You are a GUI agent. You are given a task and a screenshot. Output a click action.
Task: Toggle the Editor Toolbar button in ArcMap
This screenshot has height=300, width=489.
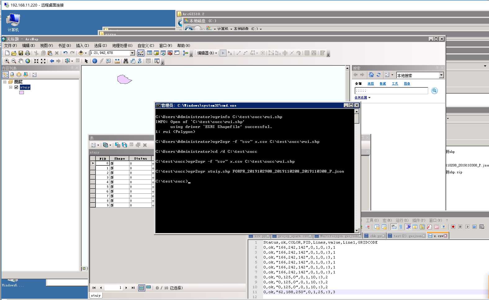141,53
